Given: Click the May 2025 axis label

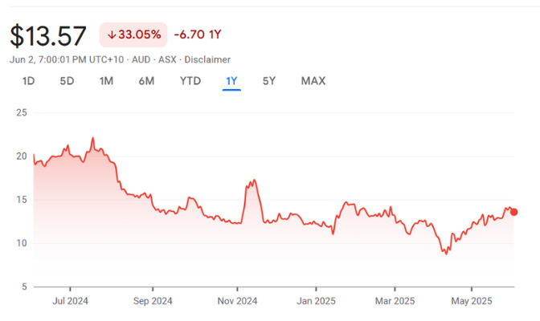Looking at the screenshot, I should pyautogui.click(x=471, y=302).
